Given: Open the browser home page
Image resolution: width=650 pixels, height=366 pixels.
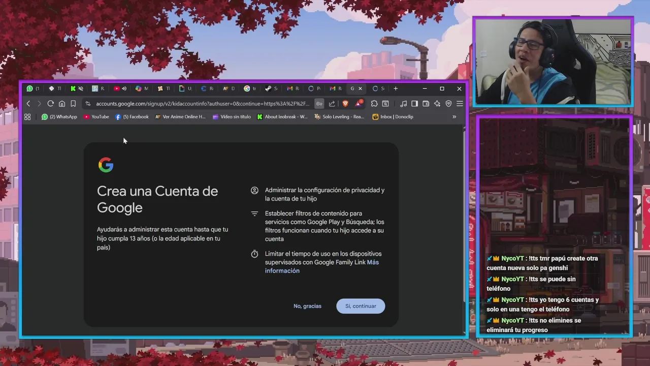Looking at the screenshot, I should [62, 104].
